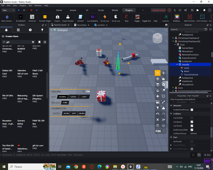
Task: Select the F3X Paint tool
Action: coord(164,79)
